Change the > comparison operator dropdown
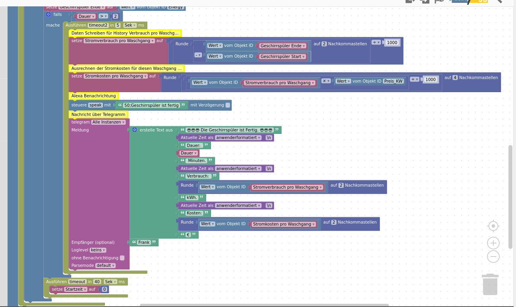Image resolution: width=516 pixels, height=307 pixels. [x=103, y=16]
